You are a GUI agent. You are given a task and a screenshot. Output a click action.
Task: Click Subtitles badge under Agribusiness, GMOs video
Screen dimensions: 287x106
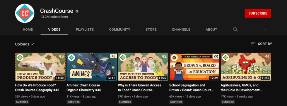click(x=228, y=102)
